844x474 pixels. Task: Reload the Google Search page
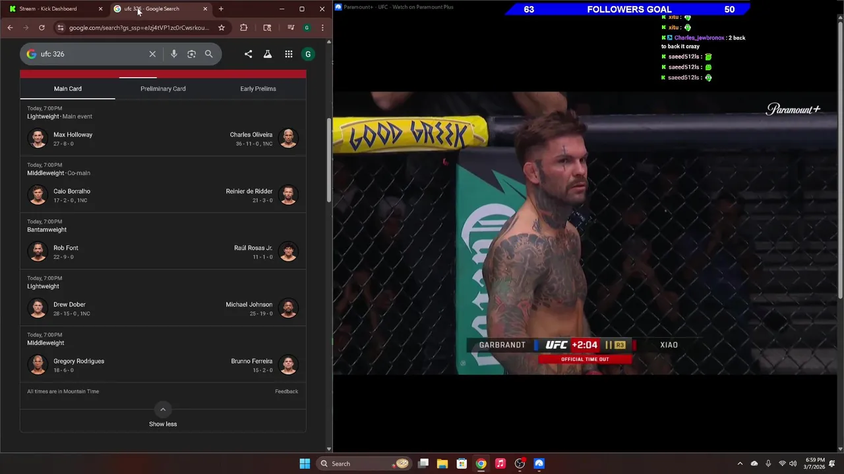tap(42, 28)
